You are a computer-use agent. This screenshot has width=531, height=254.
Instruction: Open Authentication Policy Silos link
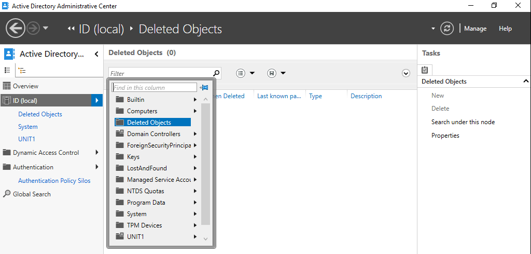point(54,181)
